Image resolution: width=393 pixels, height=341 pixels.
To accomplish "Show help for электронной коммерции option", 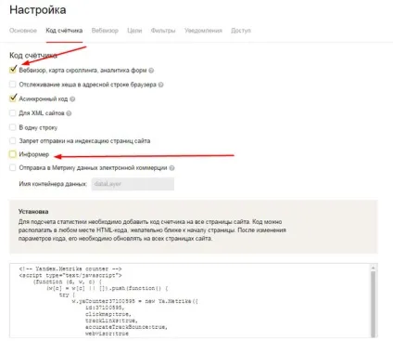I will tap(172, 168).
